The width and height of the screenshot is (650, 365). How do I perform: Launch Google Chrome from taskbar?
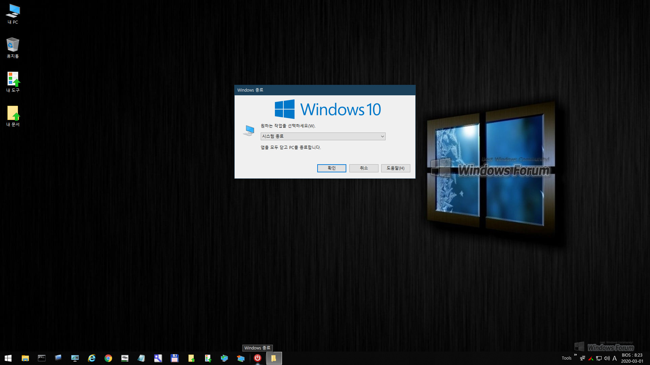108,358
